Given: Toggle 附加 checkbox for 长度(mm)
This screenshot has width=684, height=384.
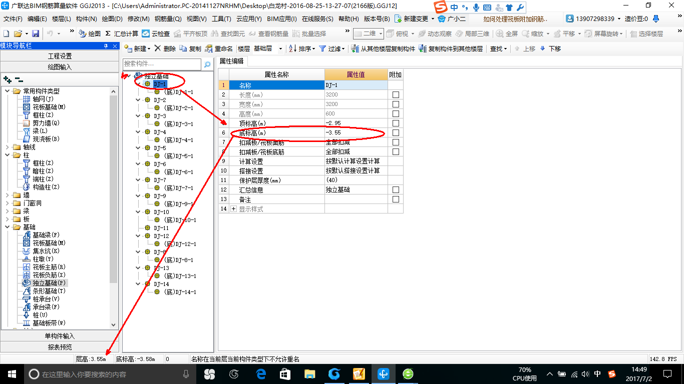Looking at the screenshot, I should click(x=396, y=94).
